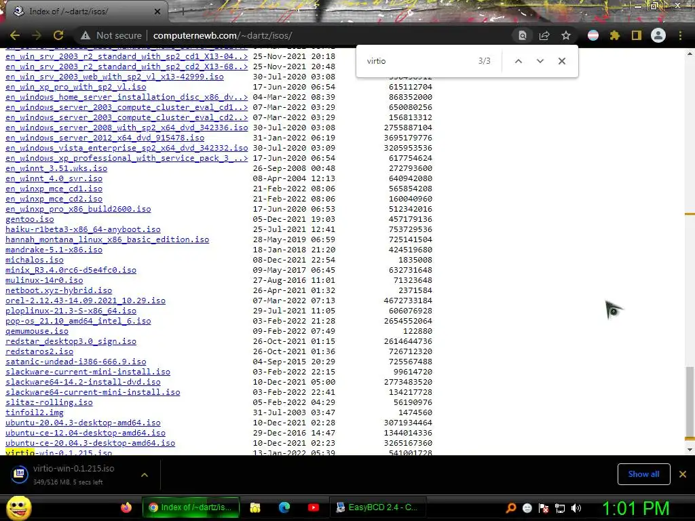Open the Chrome three-dot menu

pos(680,35)
